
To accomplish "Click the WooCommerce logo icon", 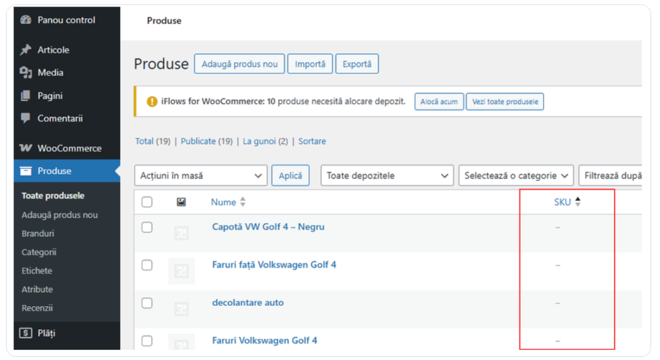I will click(x=25, y=148).
